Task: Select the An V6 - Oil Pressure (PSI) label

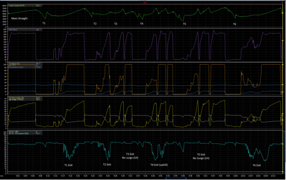Action: tap(19, 134)
